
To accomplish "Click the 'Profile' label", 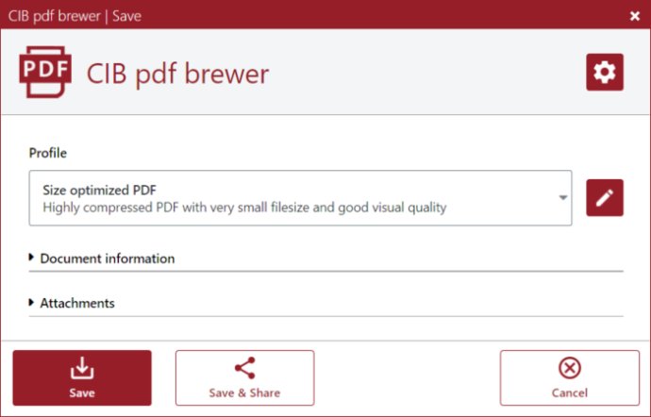I will pyautogui.click(x=48, y=153).
